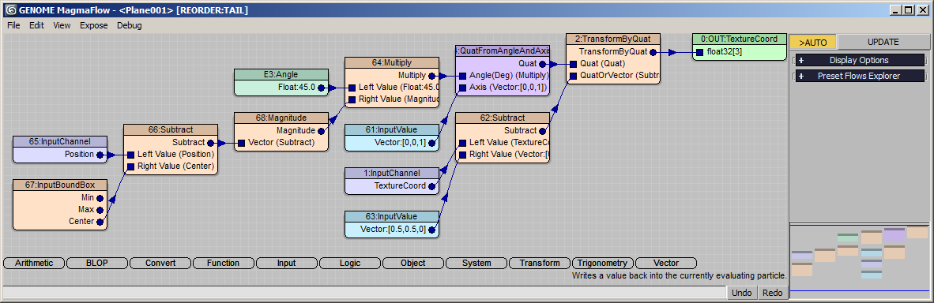Click Right Value (Center) input socket
Image resolution: width=934 pixels, height=303 pixels.
pyautogui.click(x=131, y=166)
